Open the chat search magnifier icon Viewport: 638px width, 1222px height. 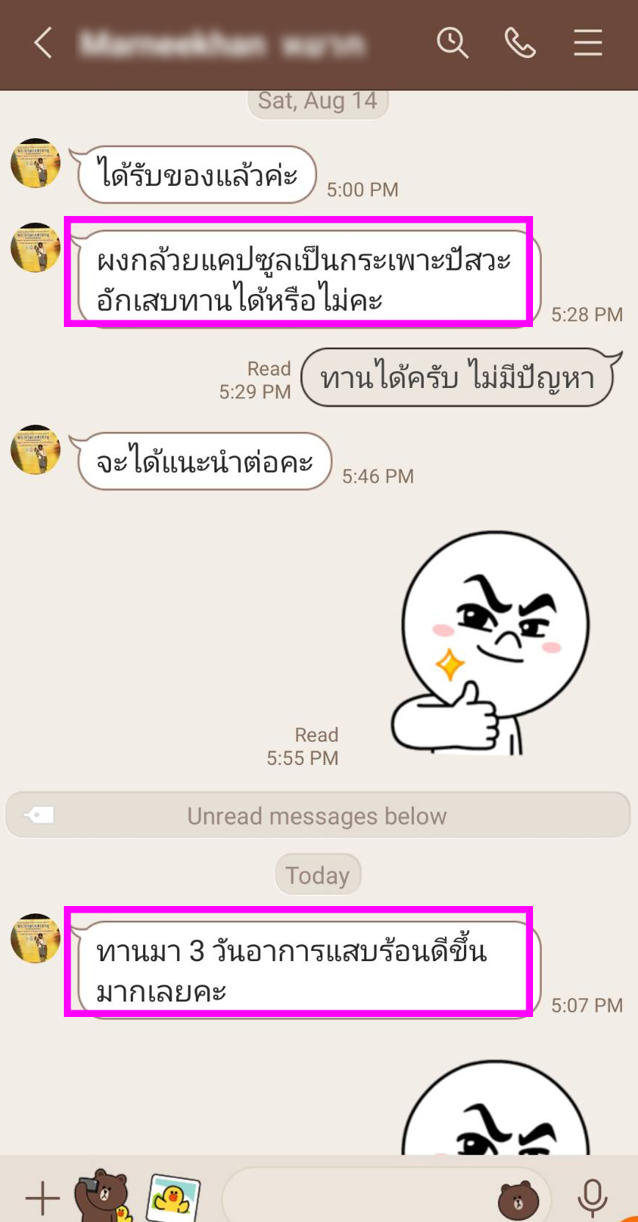452,43
